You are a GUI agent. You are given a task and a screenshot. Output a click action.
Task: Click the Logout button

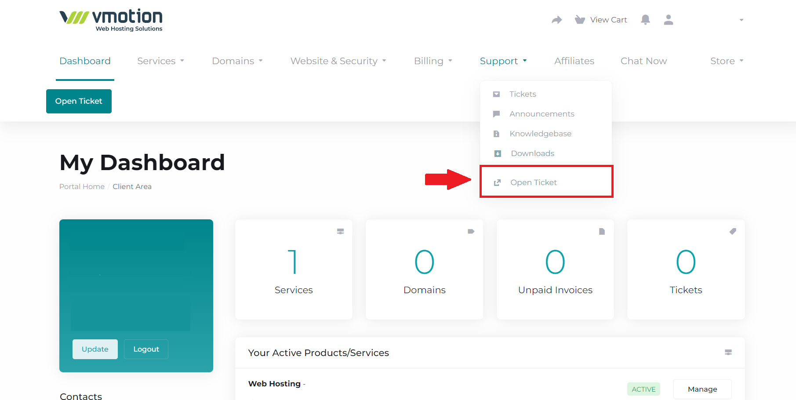point(146,349)
